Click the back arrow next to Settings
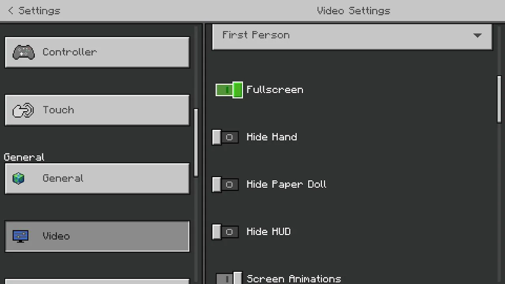This screenshot has width=505, height=284. (x=11, y=11)
